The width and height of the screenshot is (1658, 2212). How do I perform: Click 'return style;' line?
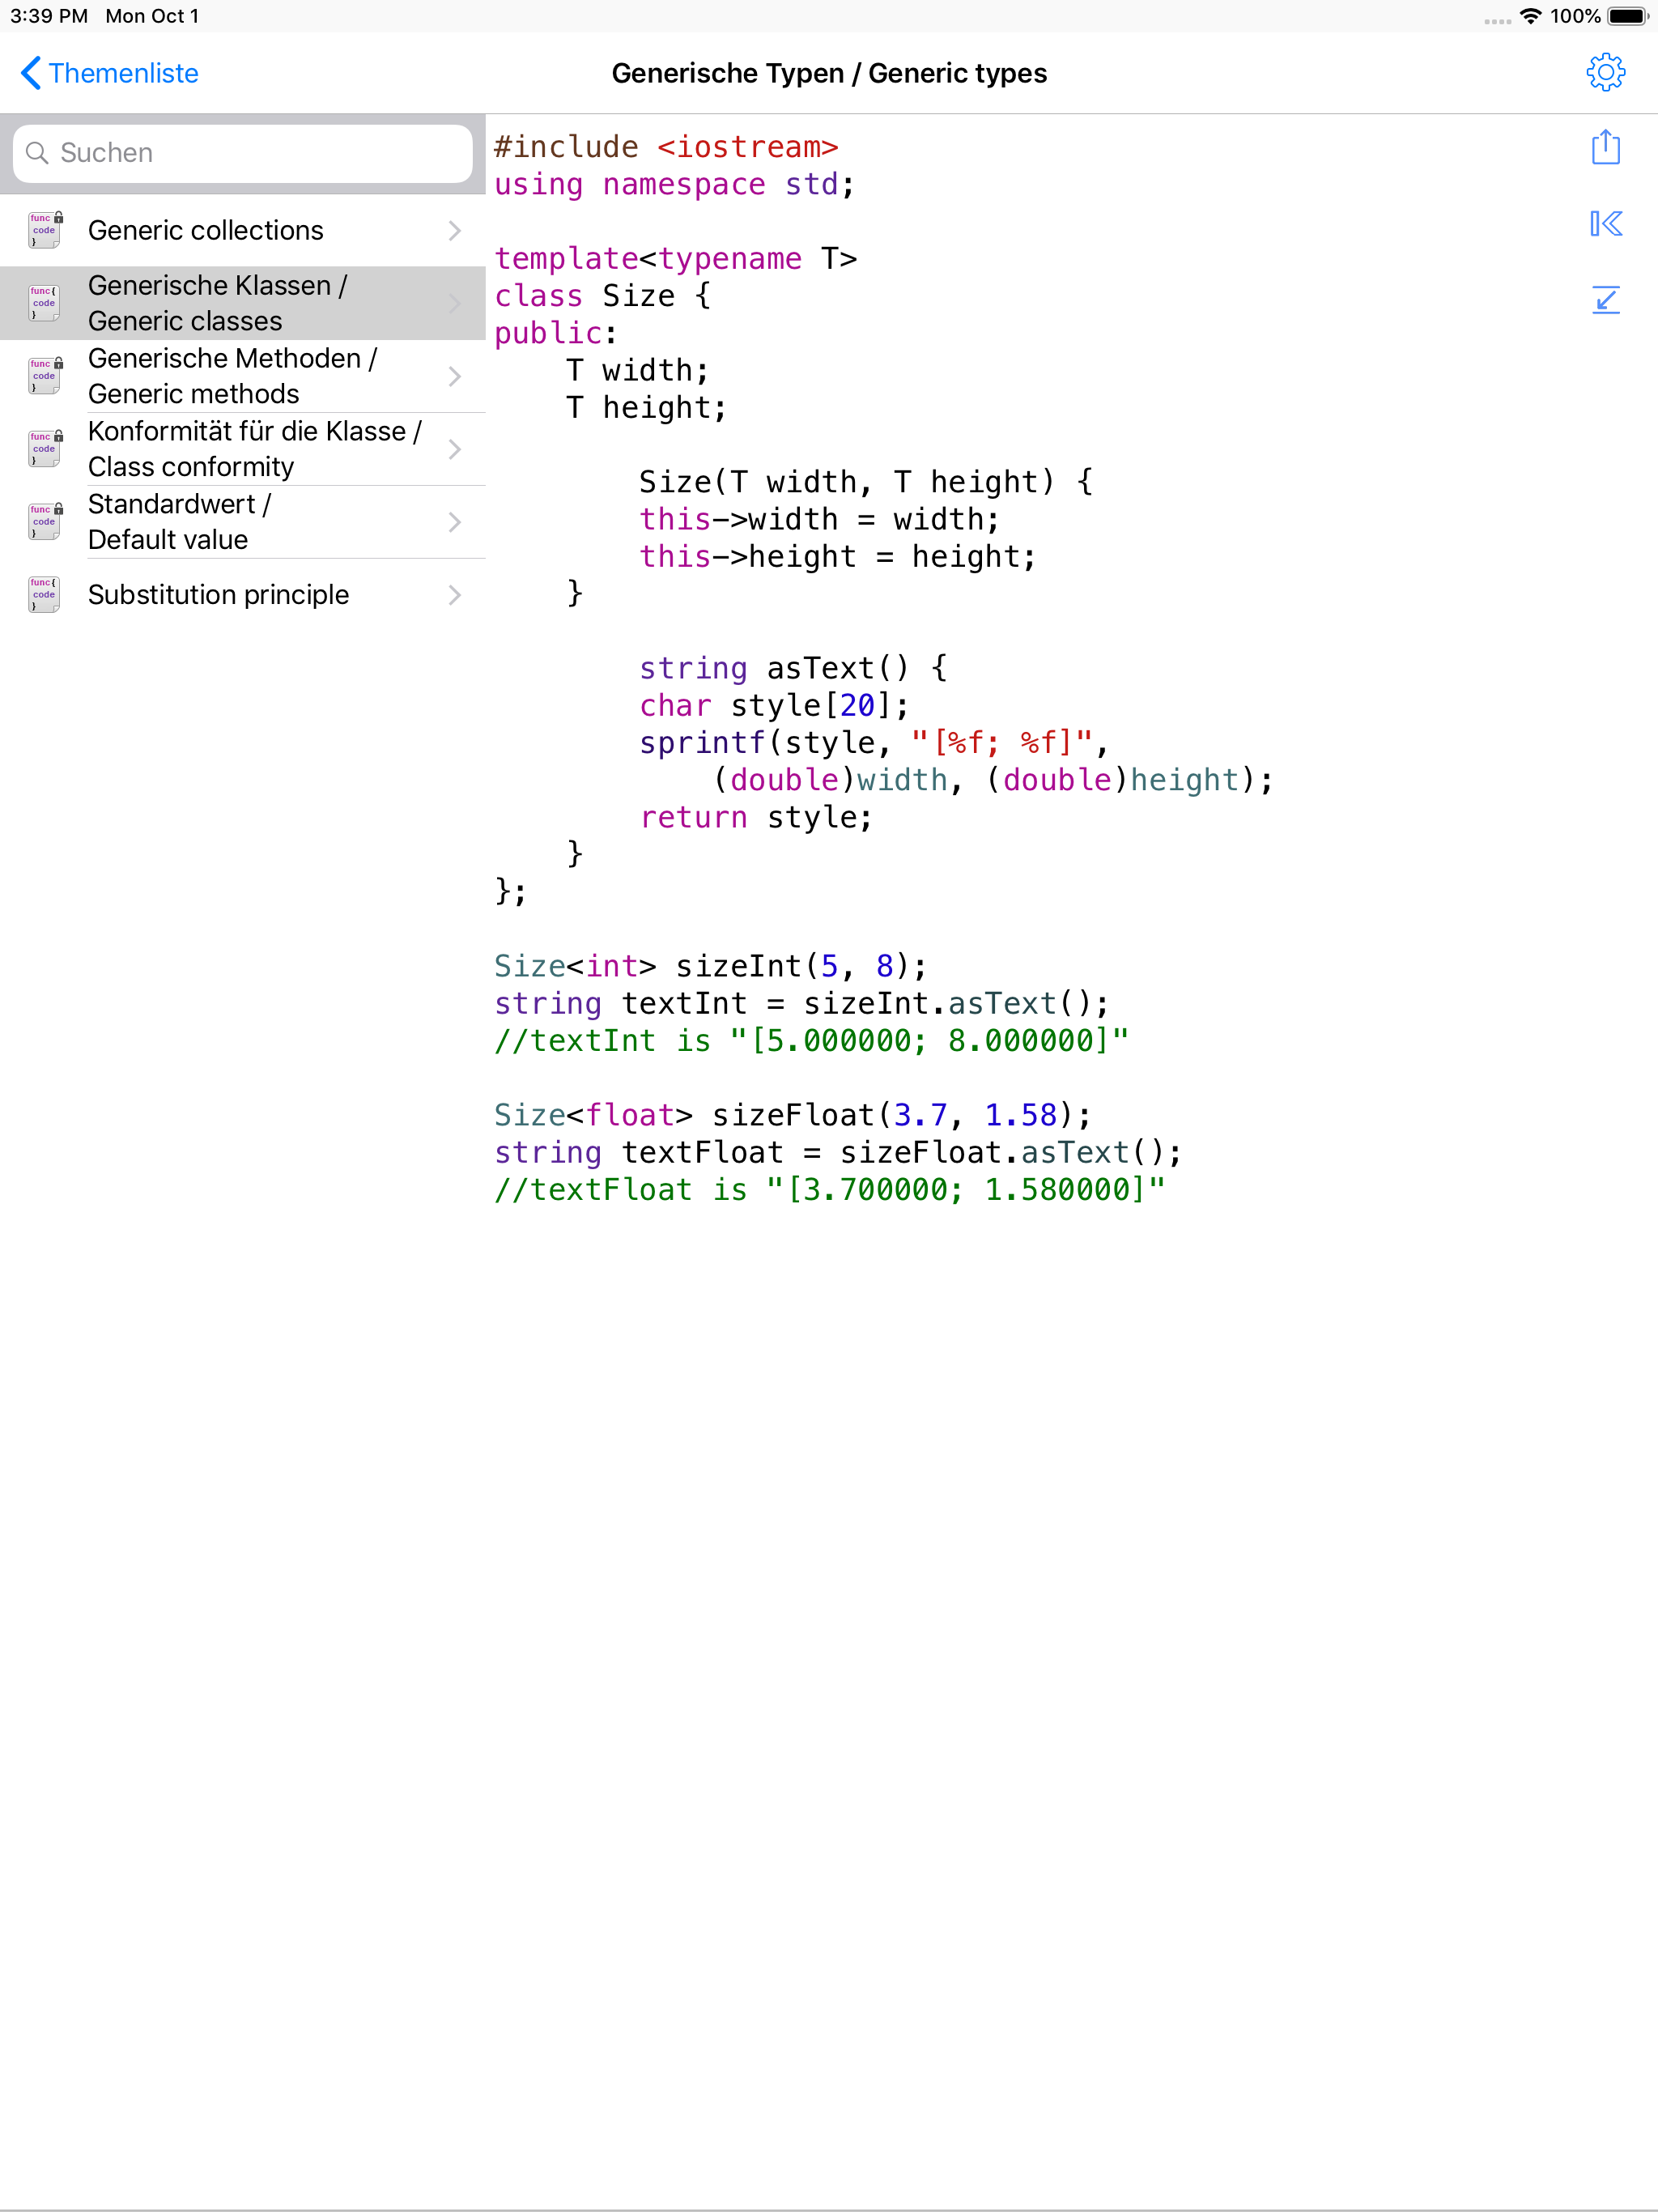point(756,817)
